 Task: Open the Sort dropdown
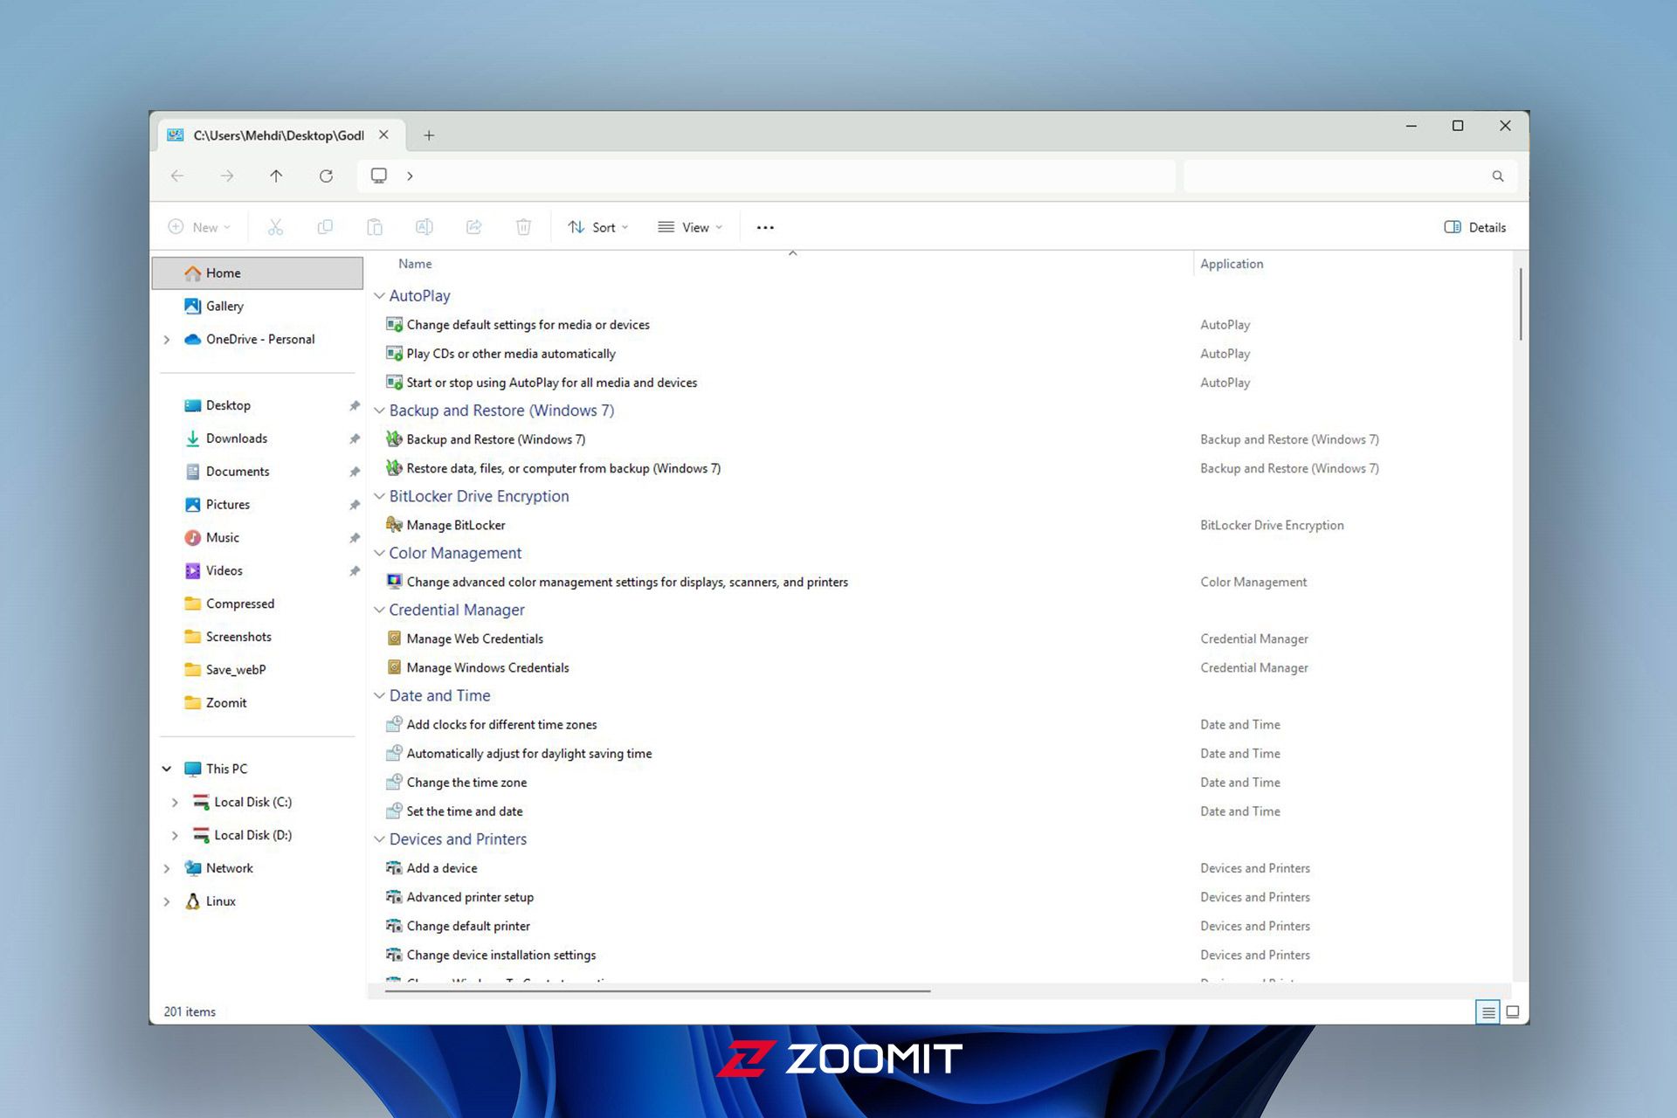point(598,227)
